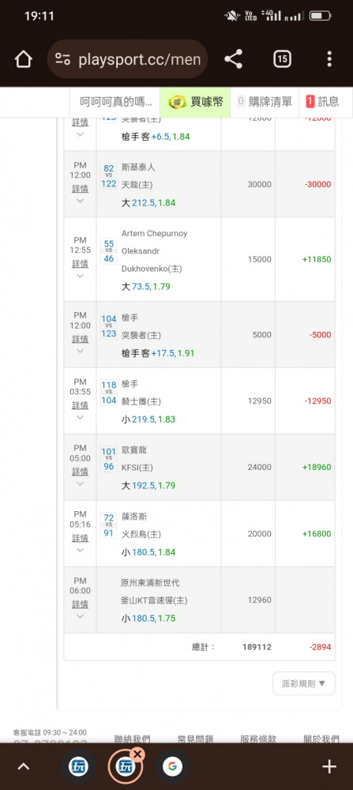The width and height of the screenshot is (353, 790).
Task: Switch to the first playsport tab icon
Action: coord(78,767)
